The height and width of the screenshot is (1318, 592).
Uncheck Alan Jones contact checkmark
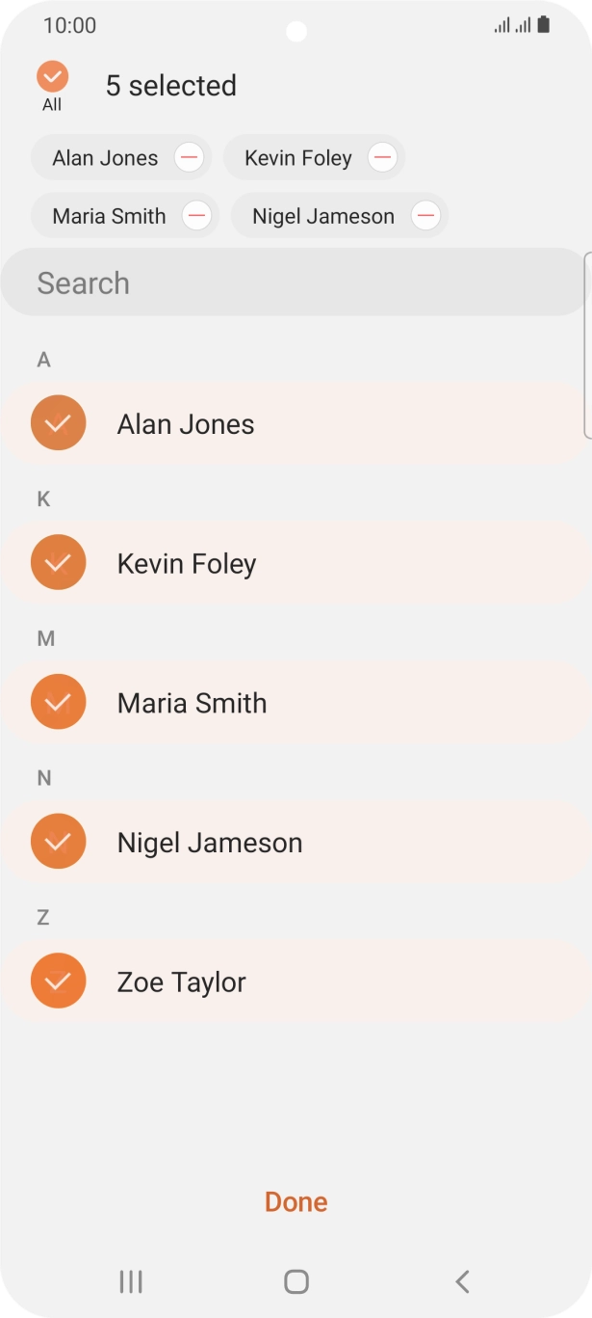[58, 422]
